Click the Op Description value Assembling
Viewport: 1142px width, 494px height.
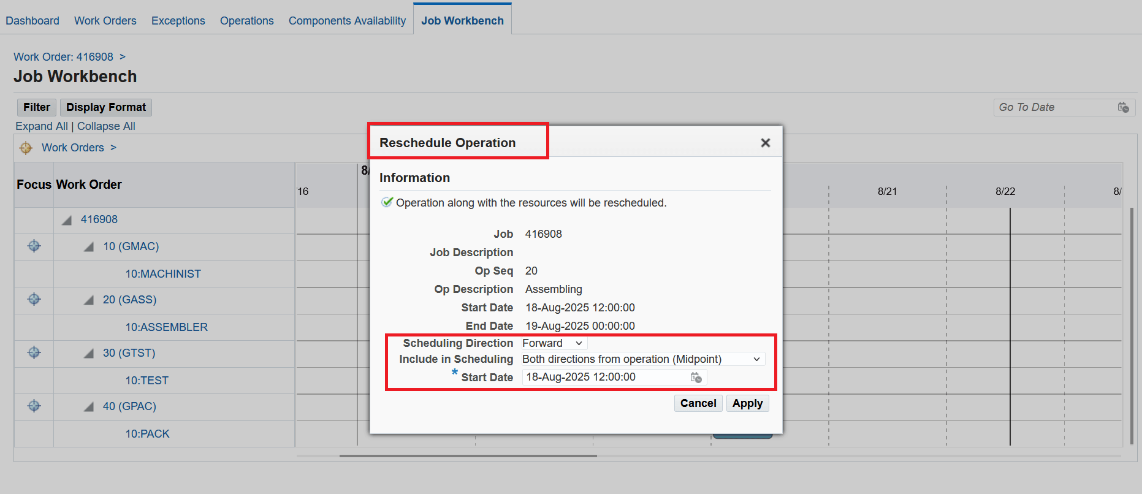click(554, 289)
